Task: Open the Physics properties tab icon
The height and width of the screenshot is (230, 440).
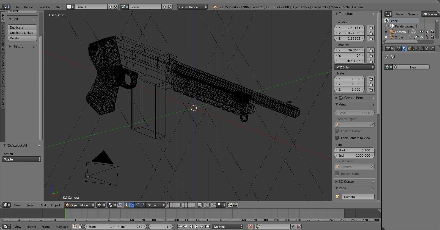Action: 432,49
